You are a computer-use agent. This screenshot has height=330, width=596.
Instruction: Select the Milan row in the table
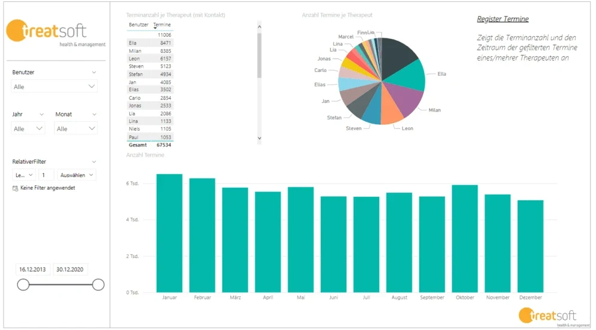point(150,51)
